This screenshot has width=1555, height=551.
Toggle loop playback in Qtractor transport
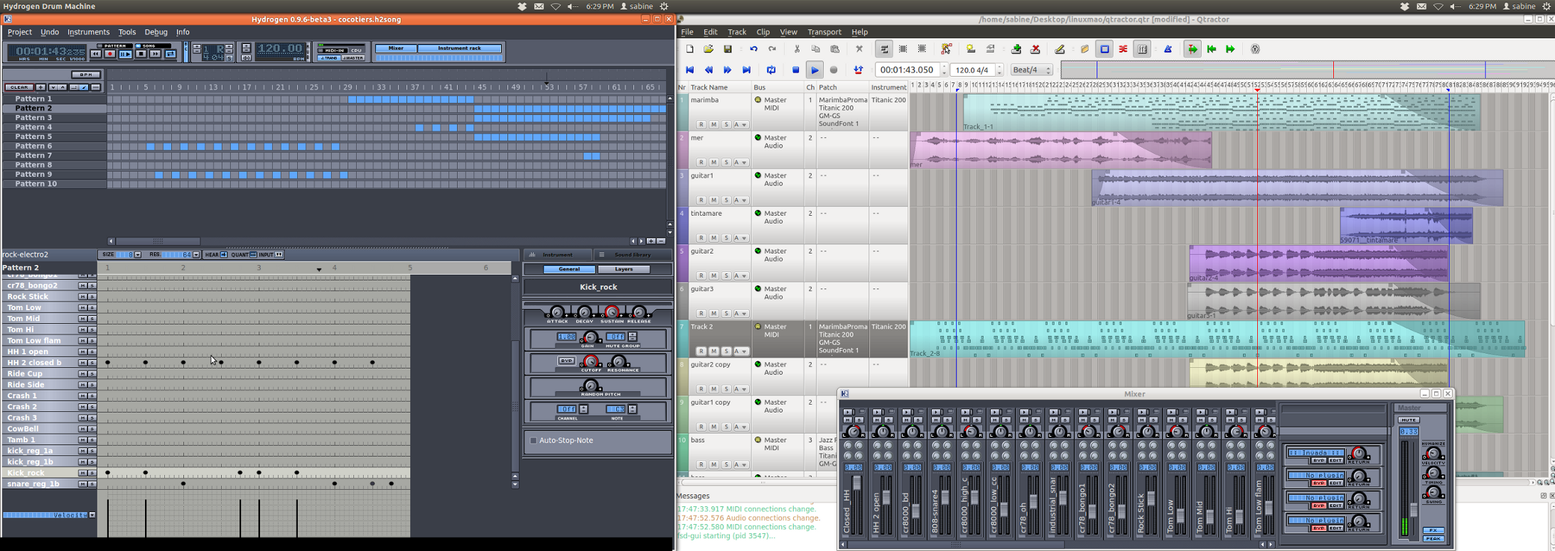(771, 70)
